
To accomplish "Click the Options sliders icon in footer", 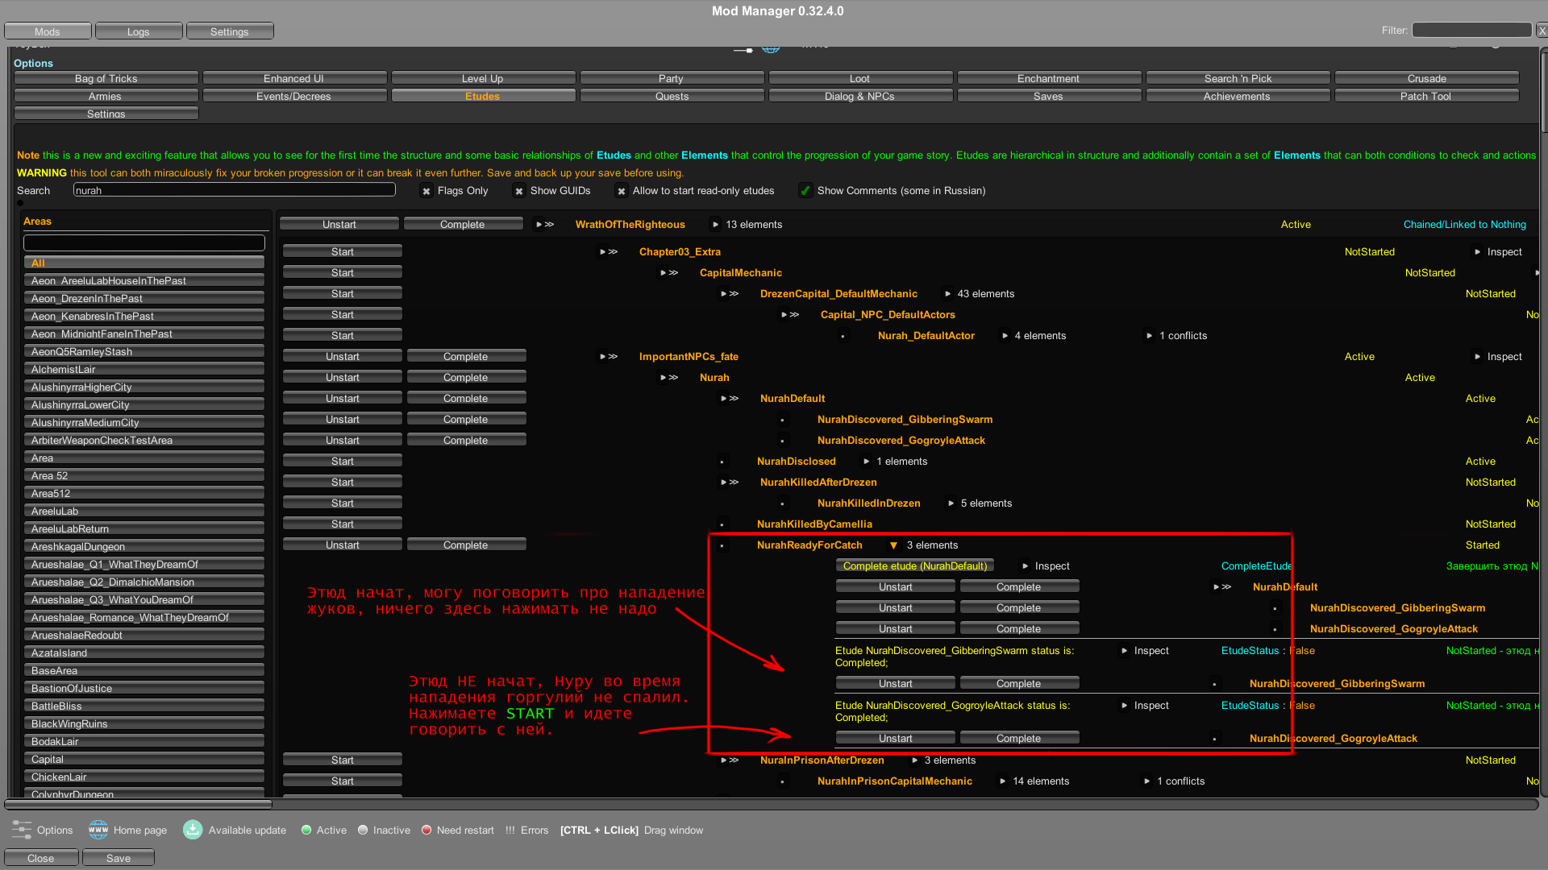I will point(22,830).
